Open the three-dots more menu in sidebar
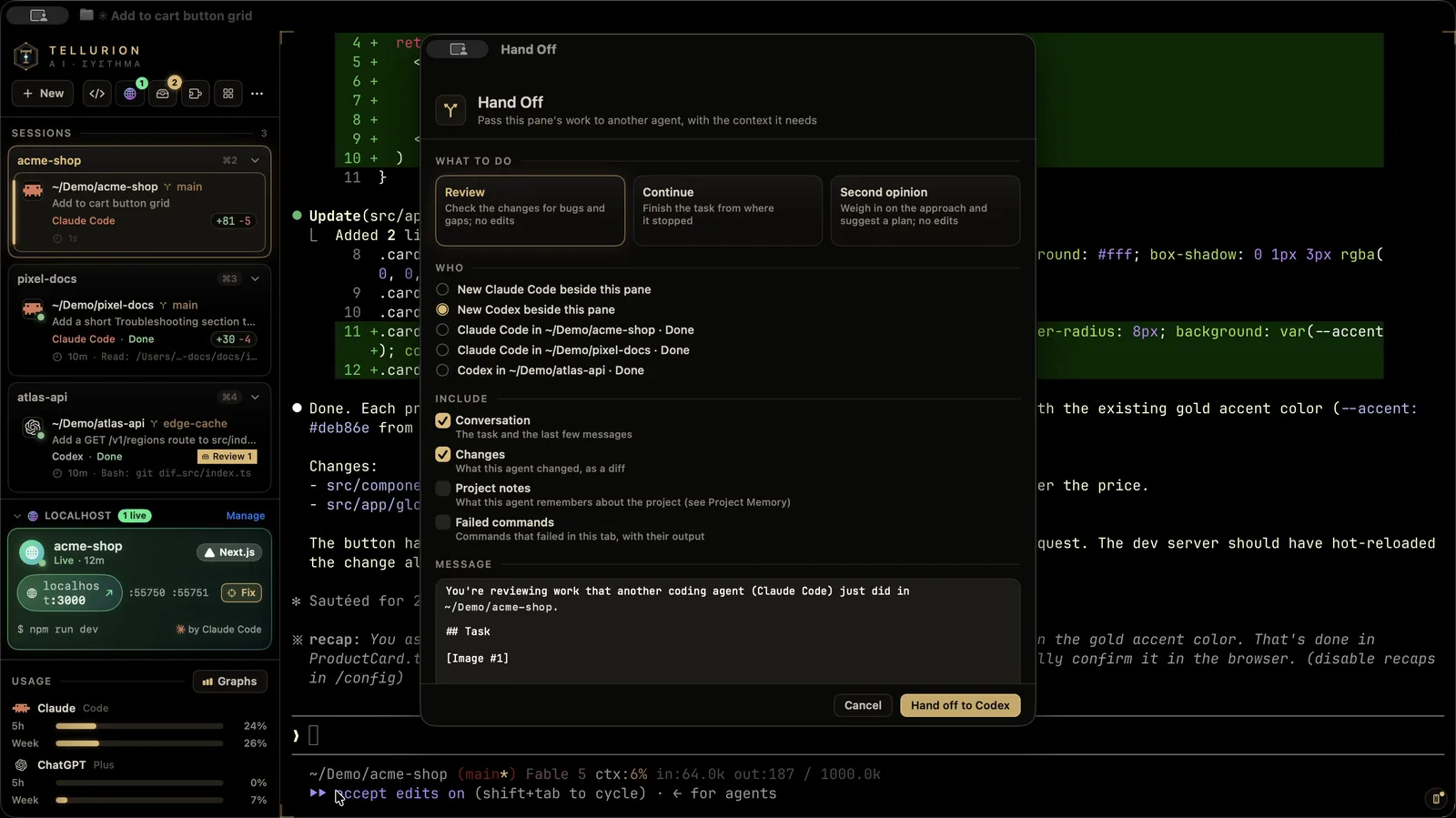 pos(258,94)
